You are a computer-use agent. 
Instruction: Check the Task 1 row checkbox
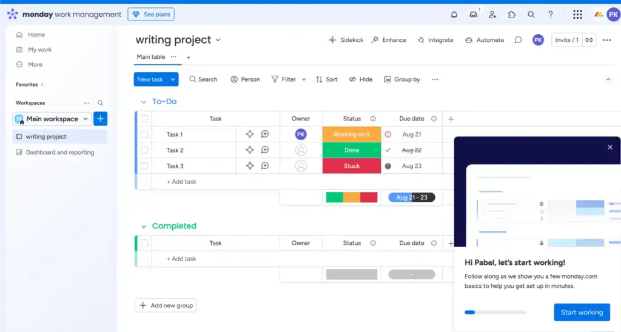point(144,134)
